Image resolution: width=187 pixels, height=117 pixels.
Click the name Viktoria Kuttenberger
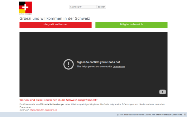coord(52,104)
